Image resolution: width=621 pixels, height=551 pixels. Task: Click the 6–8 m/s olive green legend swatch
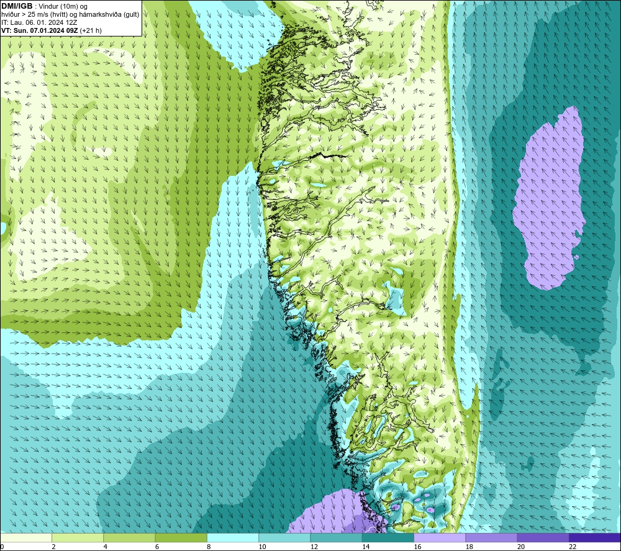point(181,537)
